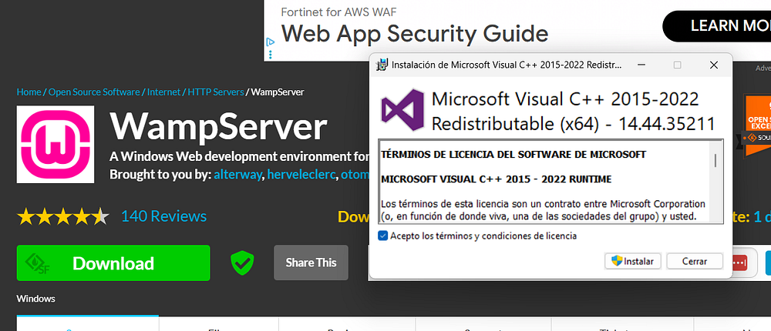Minimize the Visual C++ installer window
This screenshot has width=771, height=331.
pyautogui.click(x=641, y=65)
